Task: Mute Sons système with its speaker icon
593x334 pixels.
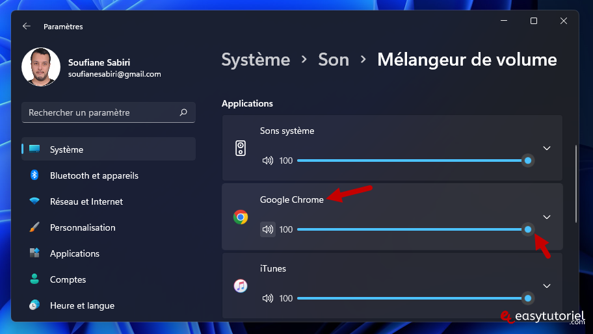Action: tap(268, 161)
